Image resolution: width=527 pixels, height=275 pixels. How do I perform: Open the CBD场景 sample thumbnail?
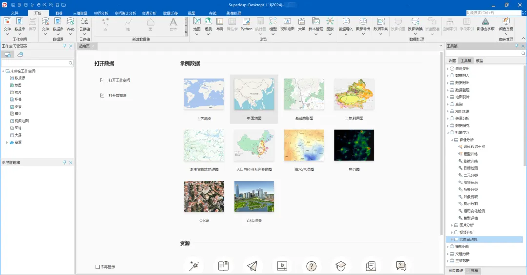pyautogui.click(x=254, y=197)
